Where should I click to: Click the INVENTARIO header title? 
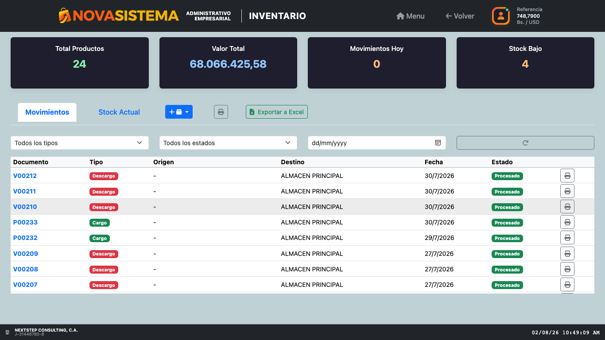tap(277, 16)
